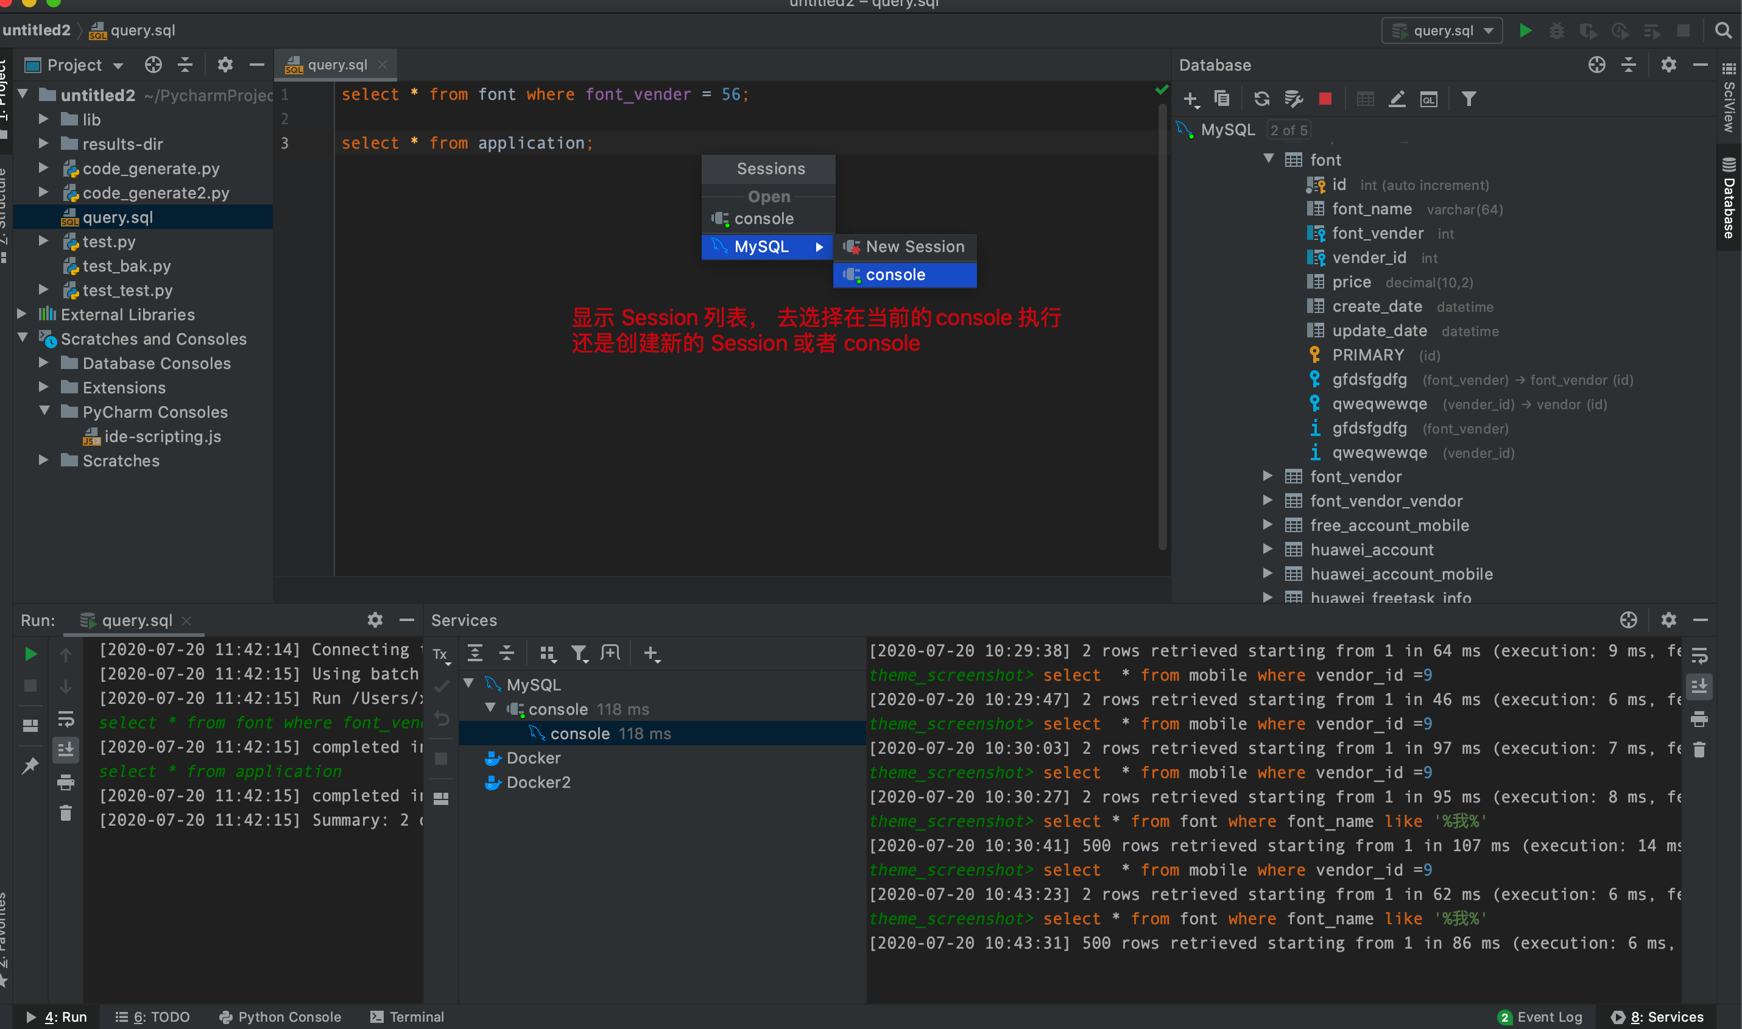This screenshot has width=1742, height=1029.
Task: Open Project panel settings gear
Action: click(x=225, y=65)
